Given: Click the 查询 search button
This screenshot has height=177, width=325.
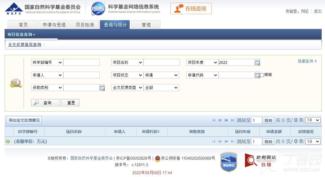Looking at the screenshot, I should [x=46, y=103].
